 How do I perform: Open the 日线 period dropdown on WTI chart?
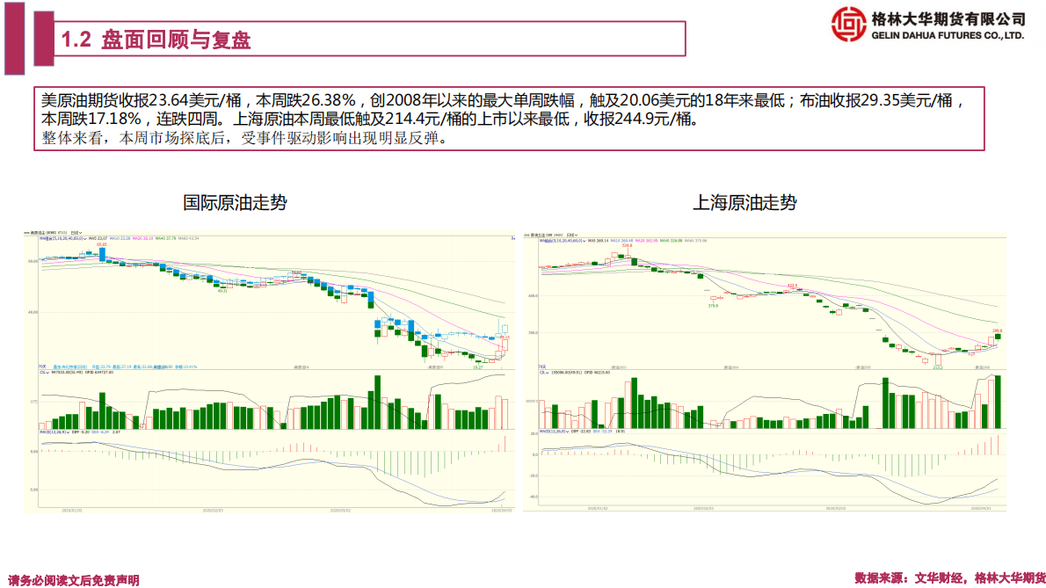click(76, 235)
